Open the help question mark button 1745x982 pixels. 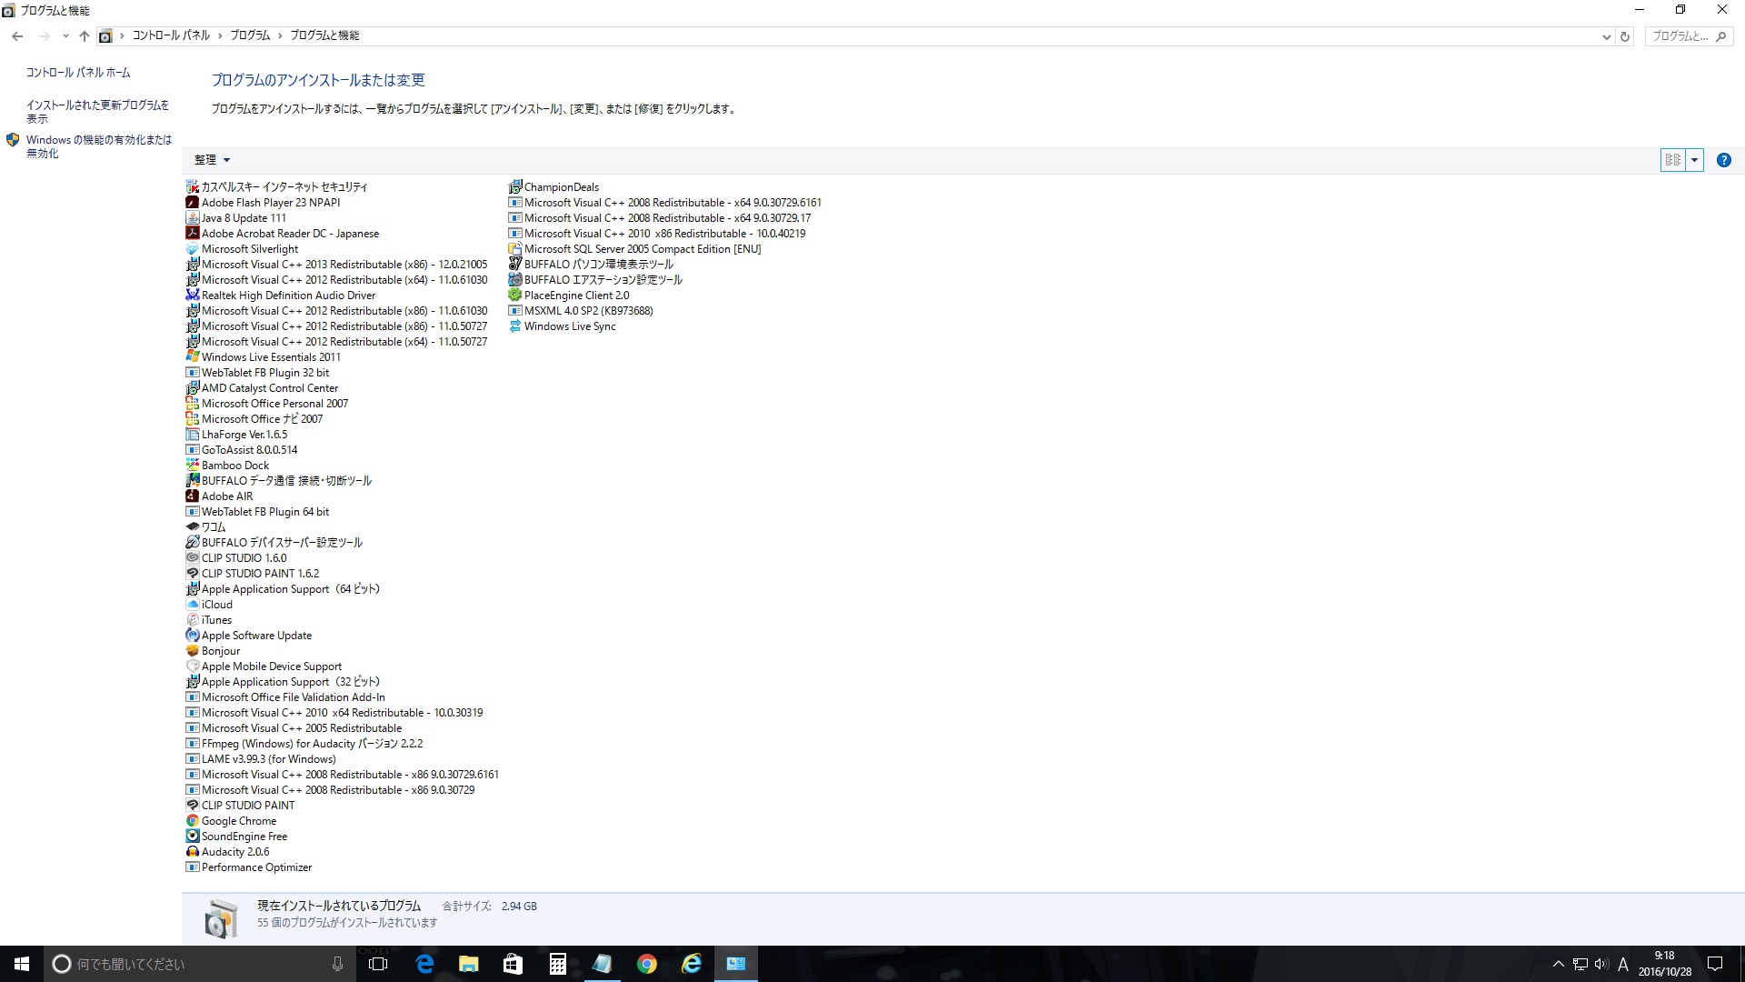tap(1723, 160)
